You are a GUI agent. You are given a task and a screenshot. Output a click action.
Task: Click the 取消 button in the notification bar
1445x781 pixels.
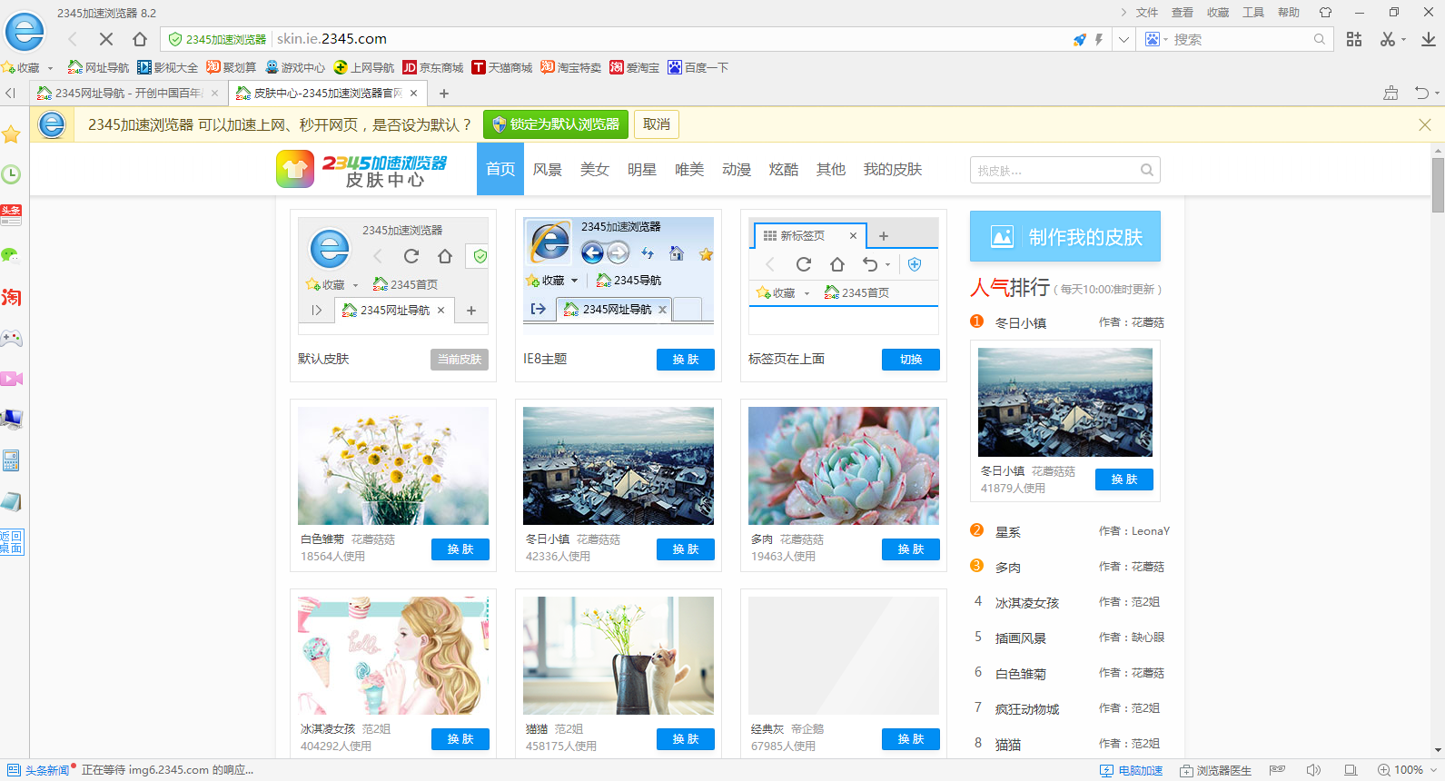point(657,124)
